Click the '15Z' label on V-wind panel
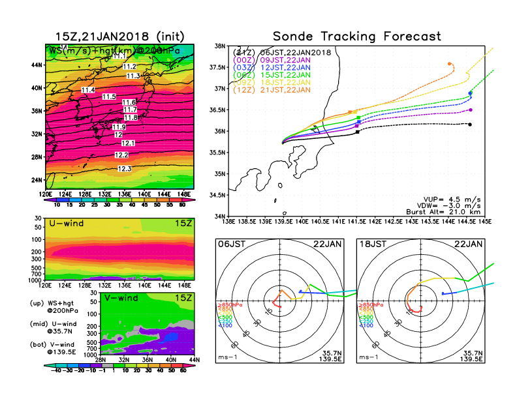This screenshot has width=517, height=399. 183,298
